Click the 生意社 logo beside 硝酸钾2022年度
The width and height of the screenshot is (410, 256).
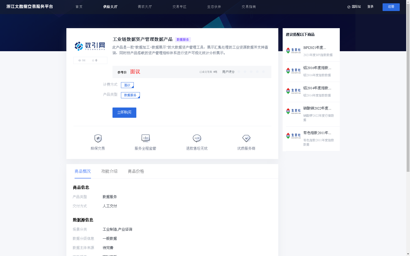click(293, 111)
